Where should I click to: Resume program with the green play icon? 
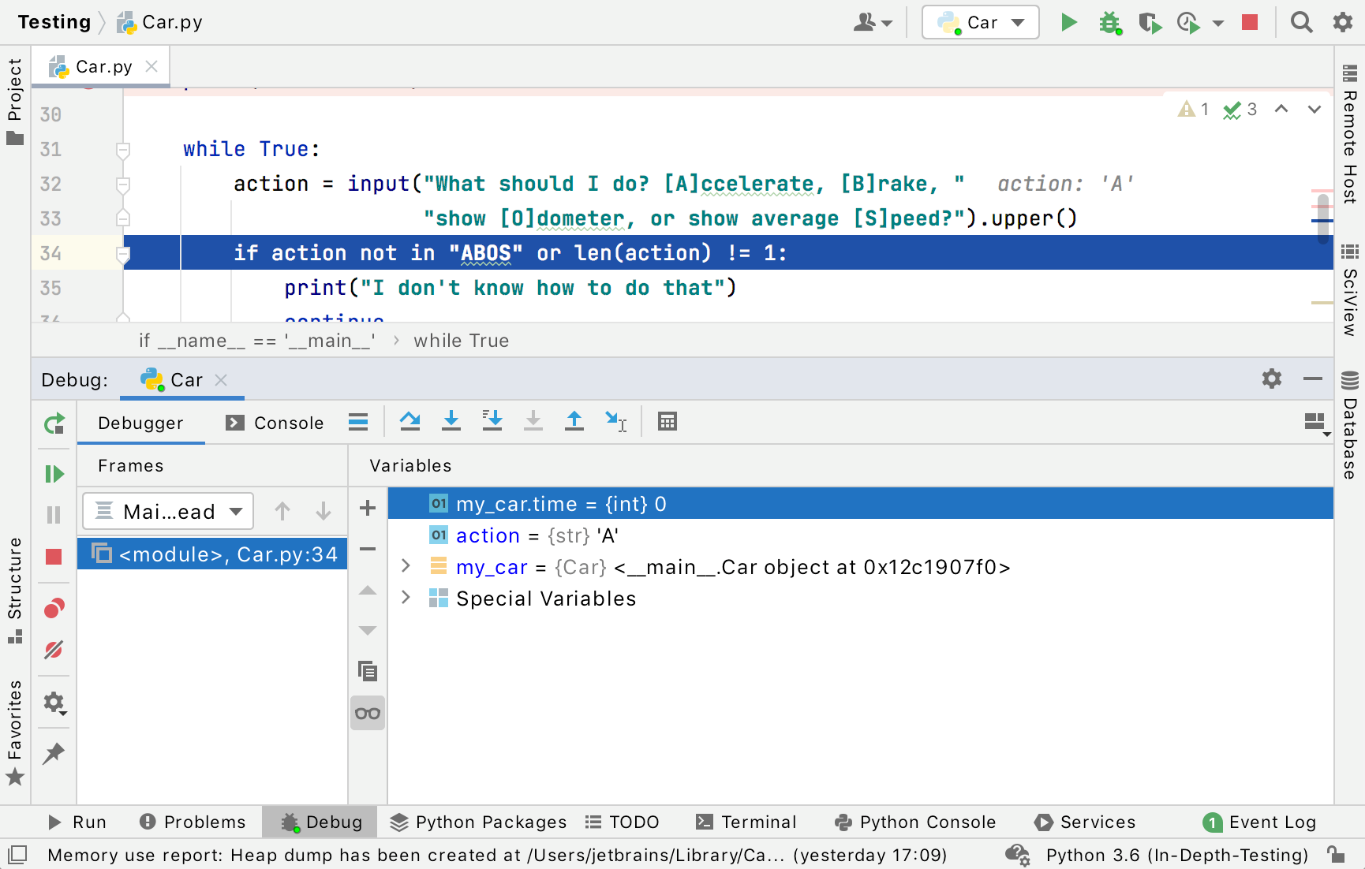pyautogui.click(x=54, y=474)
